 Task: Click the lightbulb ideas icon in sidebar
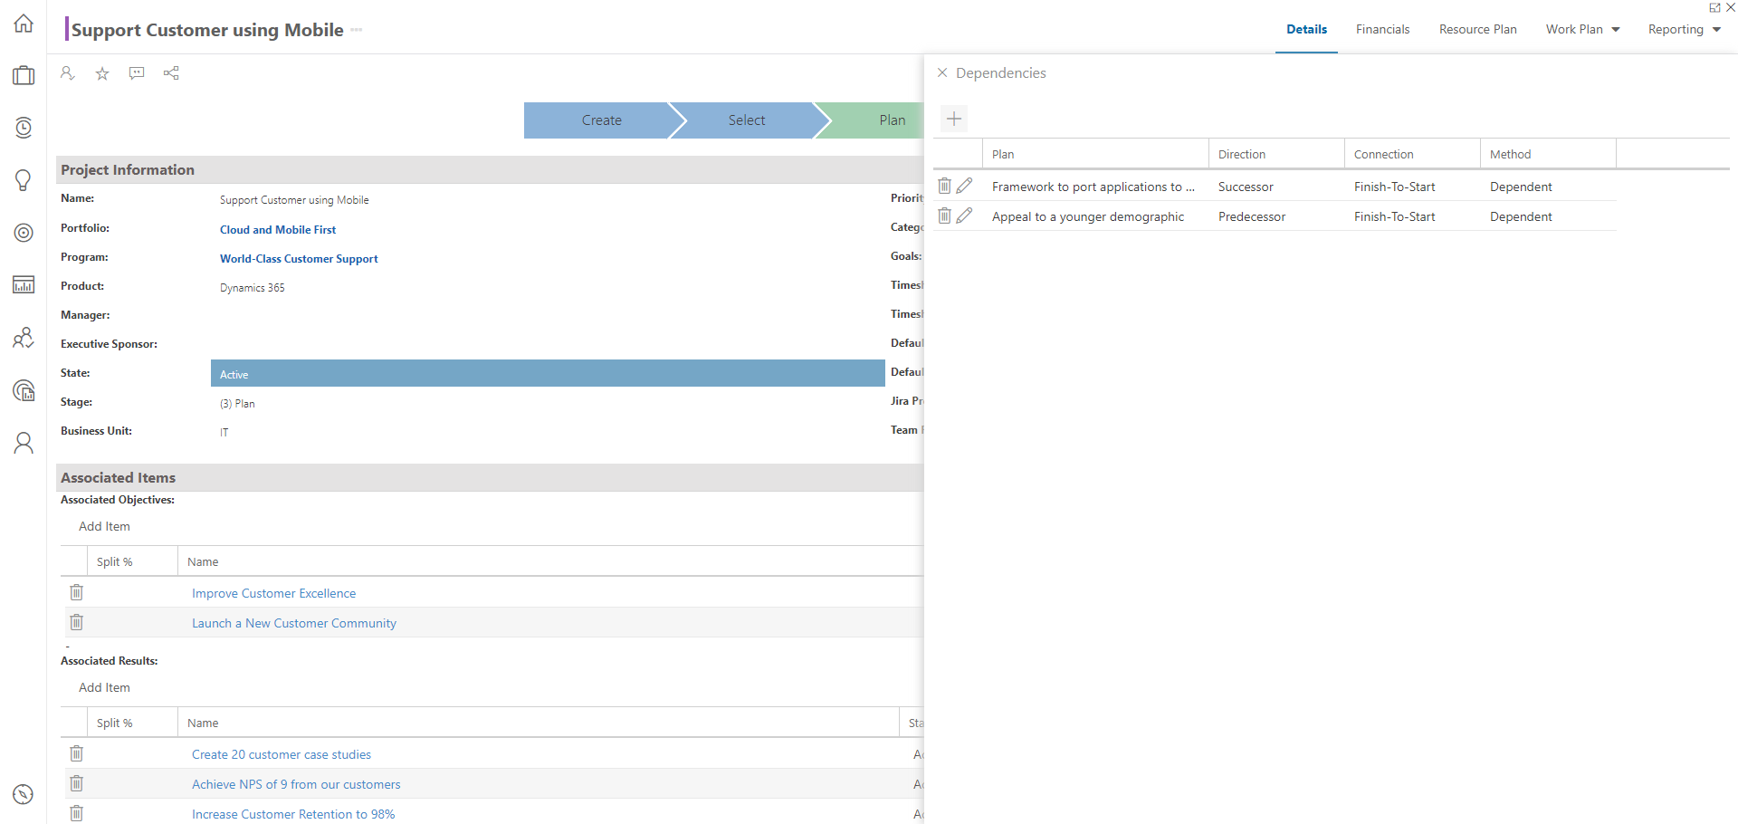pyautogui.click(x=24, y=179)
